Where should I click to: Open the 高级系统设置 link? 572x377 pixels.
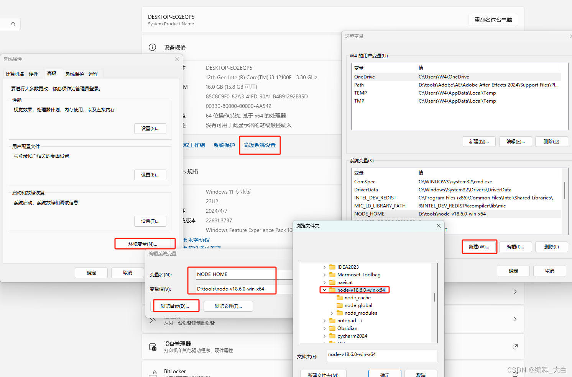[260, 145]
